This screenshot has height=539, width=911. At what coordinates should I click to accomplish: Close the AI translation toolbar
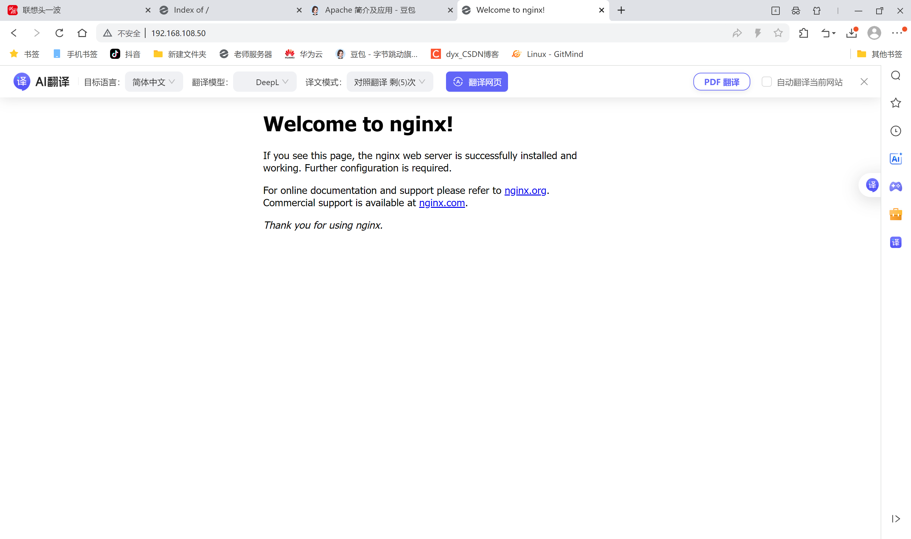point(864,82)
